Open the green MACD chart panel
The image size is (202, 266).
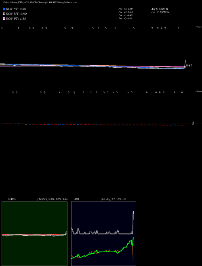coord(34,234)
